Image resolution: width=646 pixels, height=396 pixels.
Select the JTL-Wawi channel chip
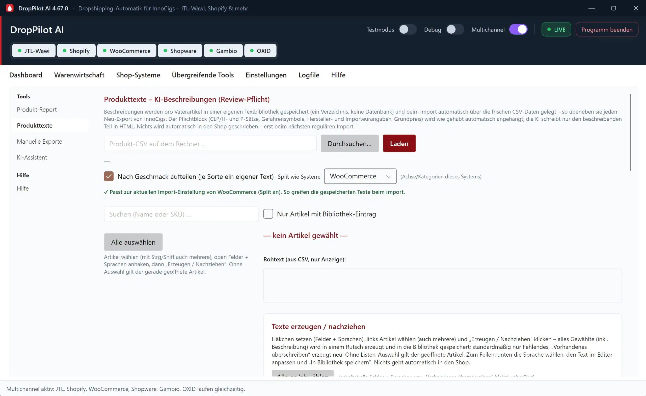tap(34, 51)
